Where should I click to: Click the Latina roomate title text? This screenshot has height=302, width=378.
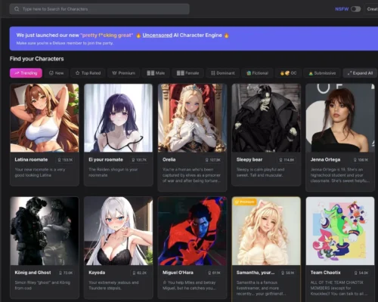coord(31,159)
